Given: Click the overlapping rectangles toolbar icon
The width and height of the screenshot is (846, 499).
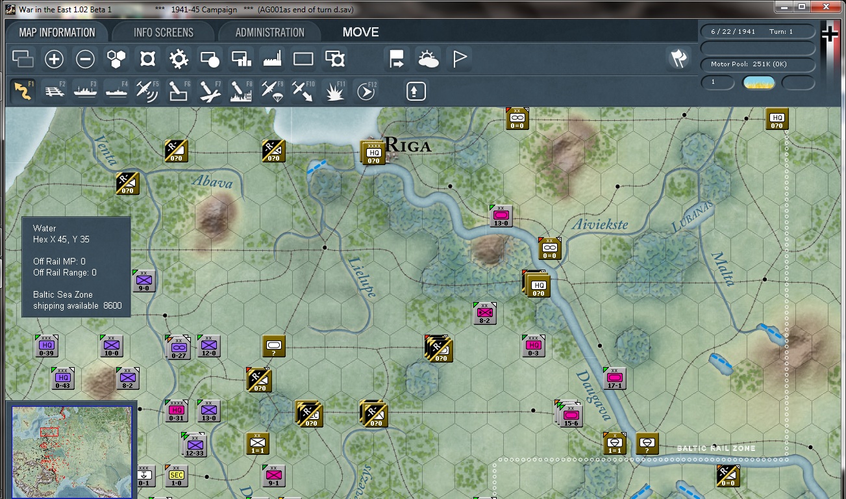Looking at the screenshot, I should coord(23,59).
